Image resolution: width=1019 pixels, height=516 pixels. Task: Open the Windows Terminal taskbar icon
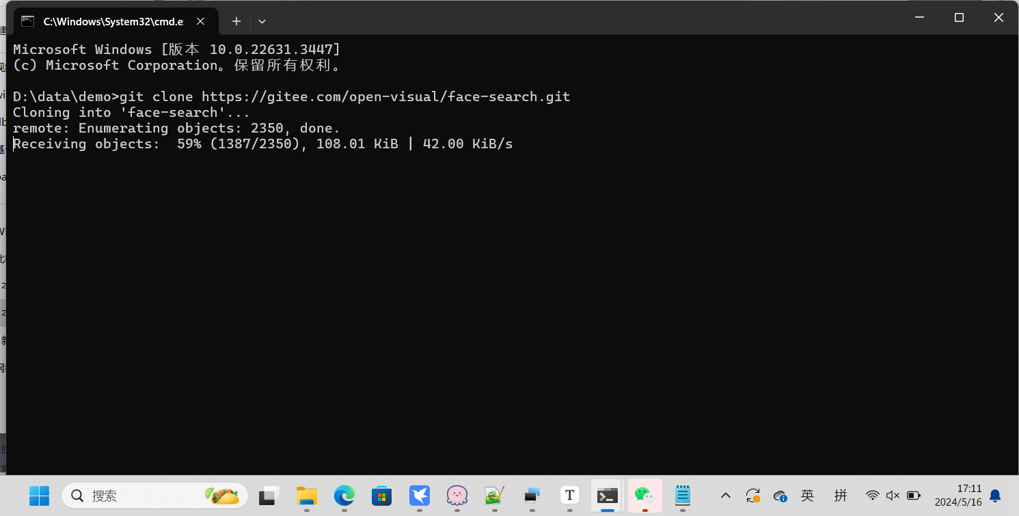(x=607, y=495)
